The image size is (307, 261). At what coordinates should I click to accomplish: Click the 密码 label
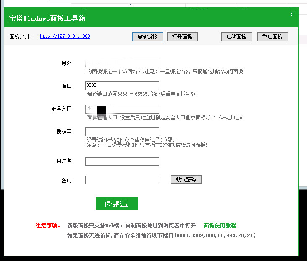coord(68,180)
